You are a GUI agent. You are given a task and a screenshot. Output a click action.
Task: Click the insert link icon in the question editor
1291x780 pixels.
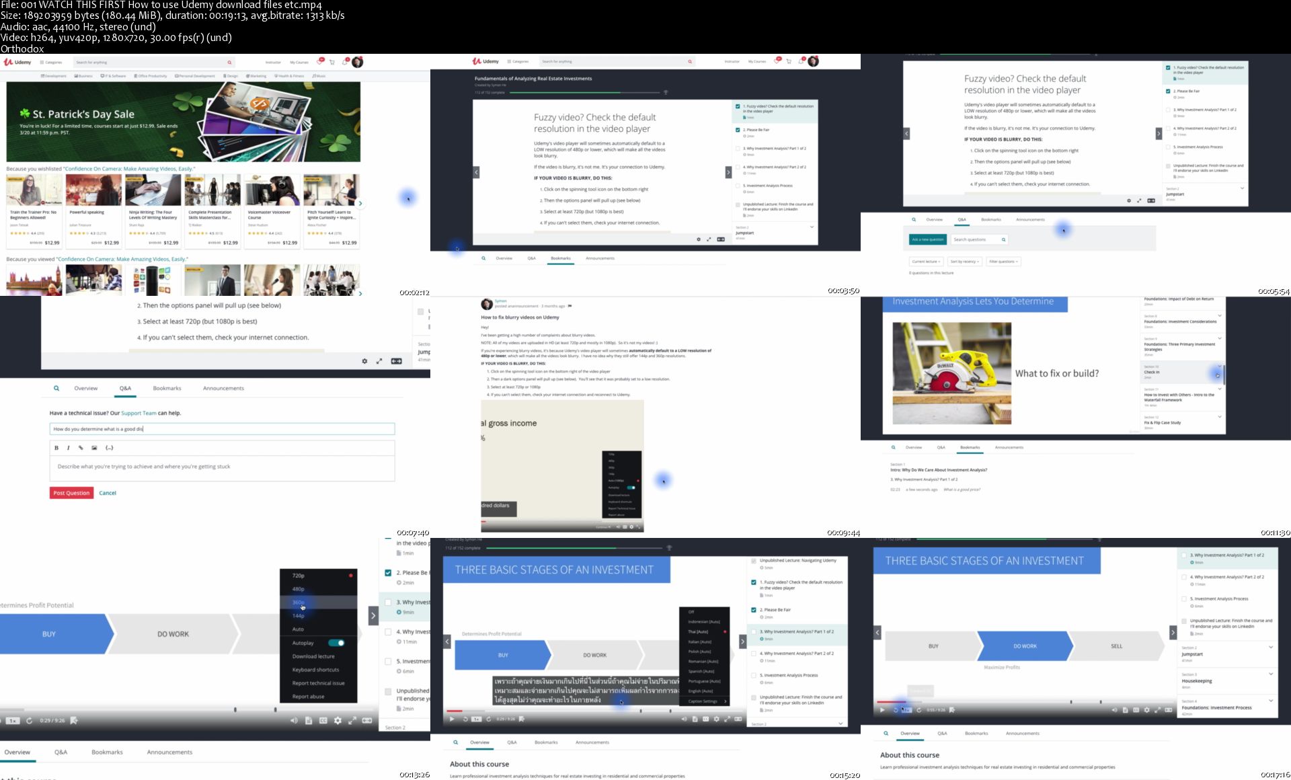pyautogui.click(x=81, y=448)
